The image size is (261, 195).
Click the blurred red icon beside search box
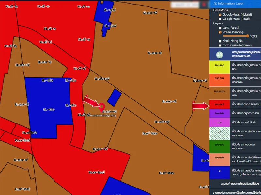(x=204, y=4)
